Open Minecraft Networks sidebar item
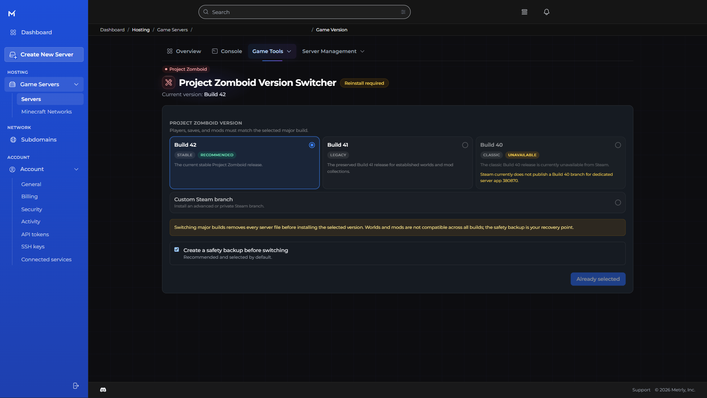Image resolution: width=707 pixels, height=398 pixels. coord(46,112)
